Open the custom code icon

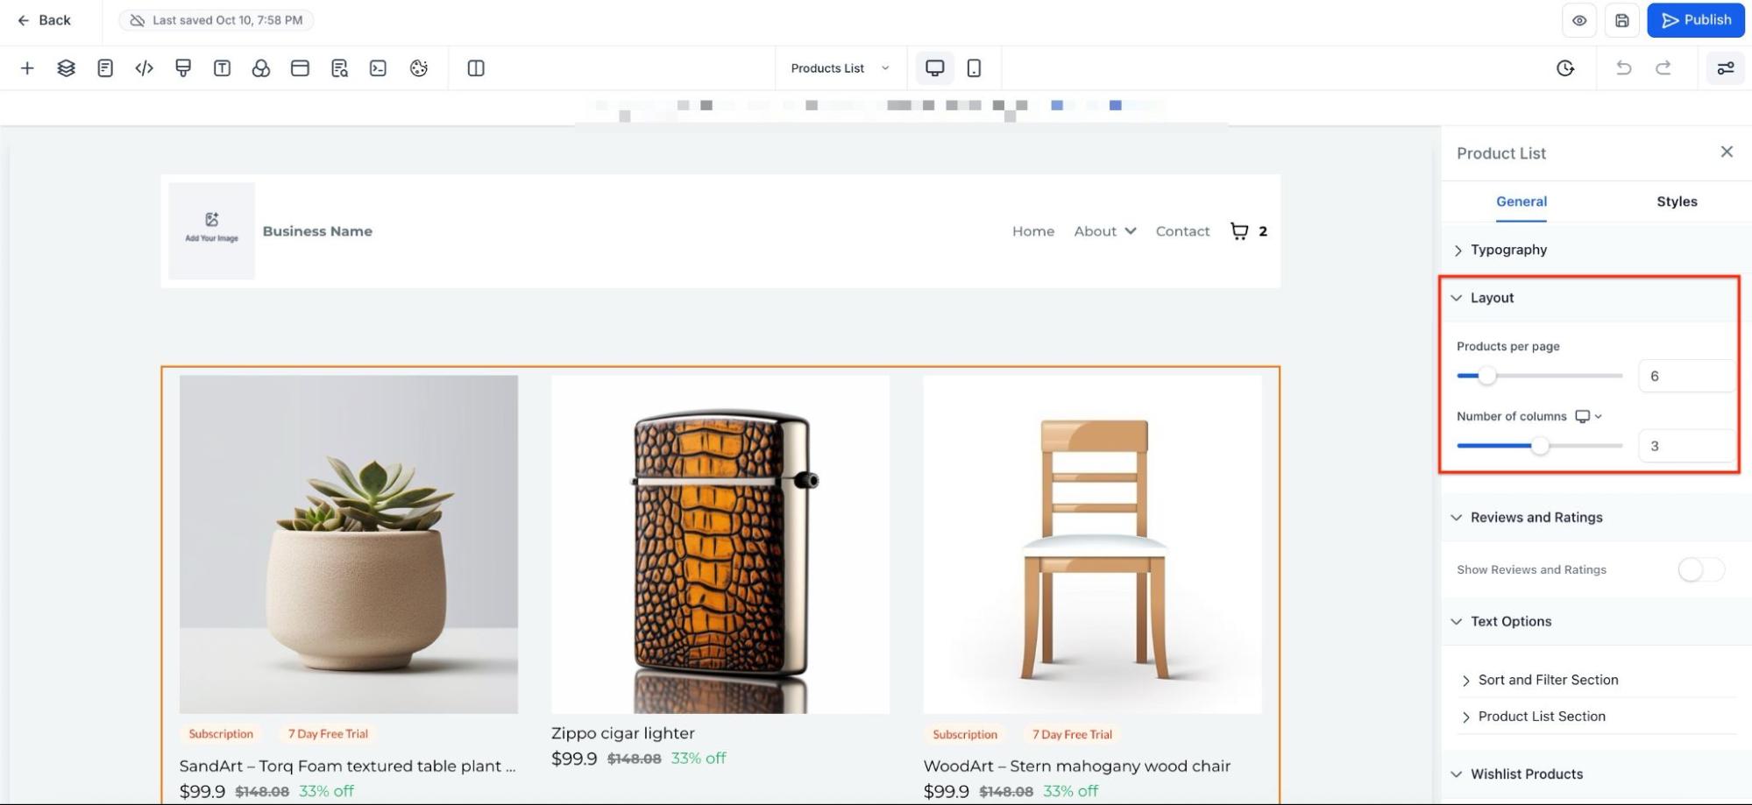tap(144, 68)
